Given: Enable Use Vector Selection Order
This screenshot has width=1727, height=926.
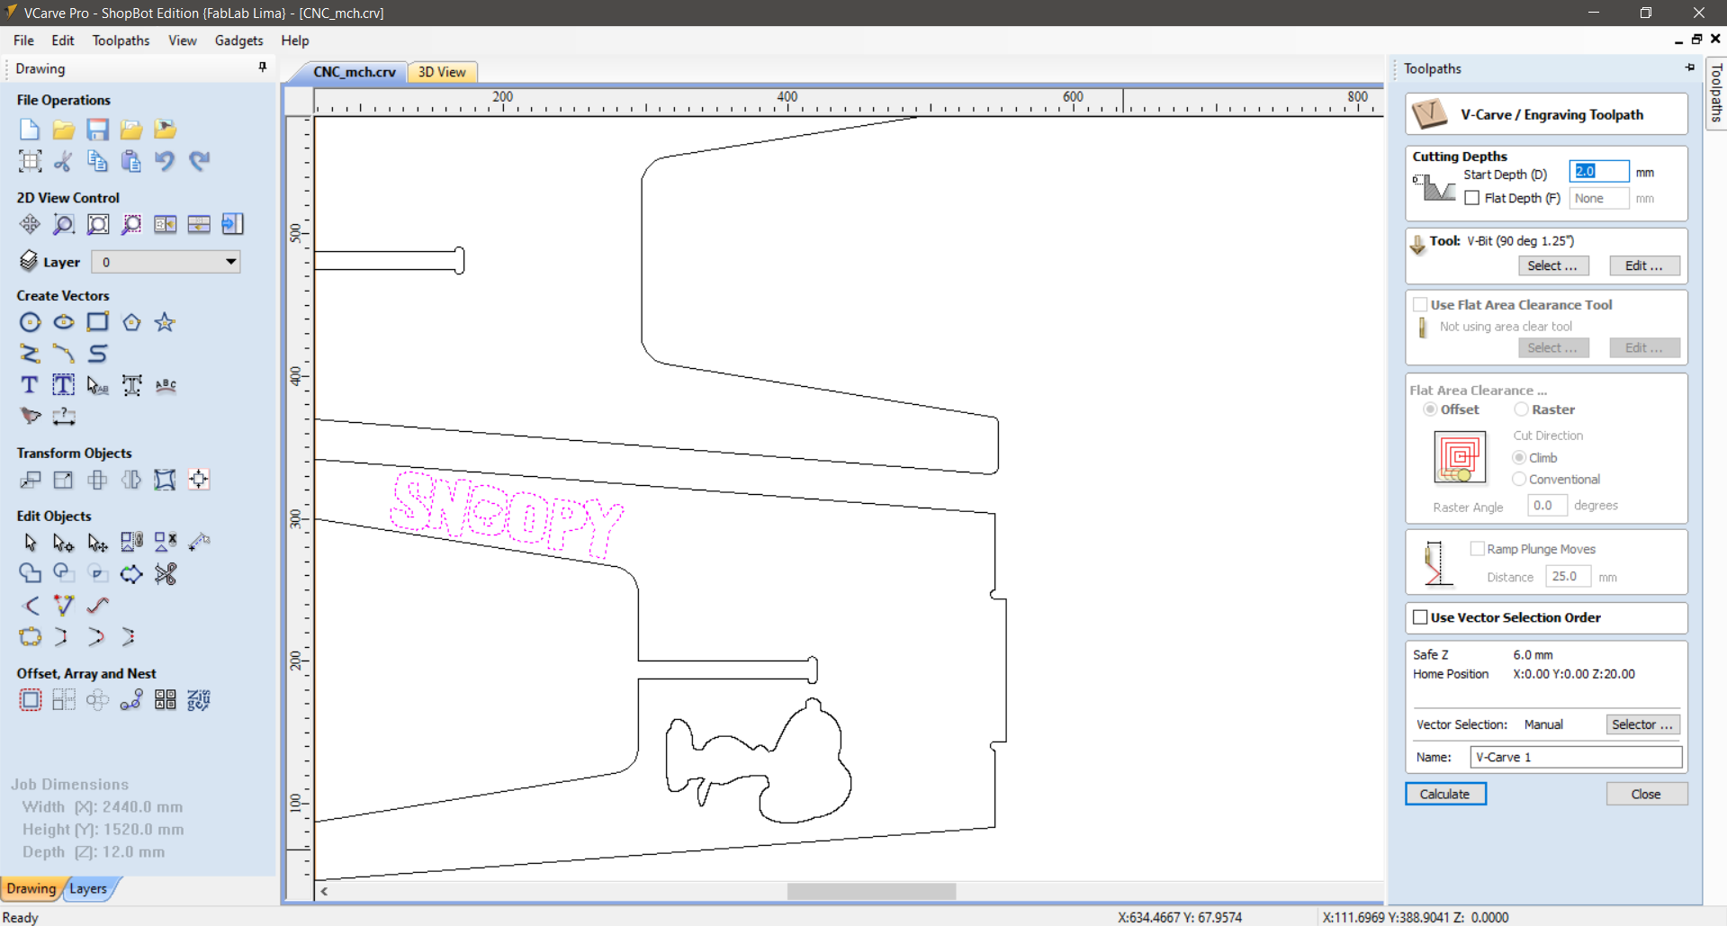Looking at the screenshot, I should [x=1420, y=617].
